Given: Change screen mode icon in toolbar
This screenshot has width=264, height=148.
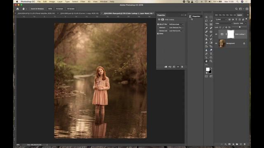Looking at the screenshot, I should 211,76.
